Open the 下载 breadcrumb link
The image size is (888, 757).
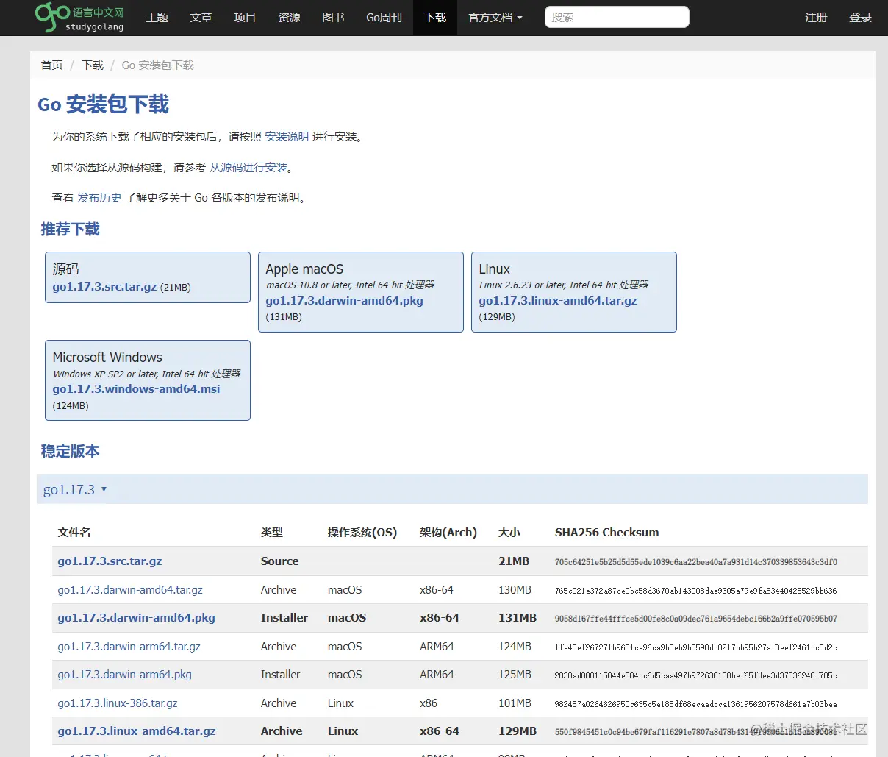click(x=93, y=65)
